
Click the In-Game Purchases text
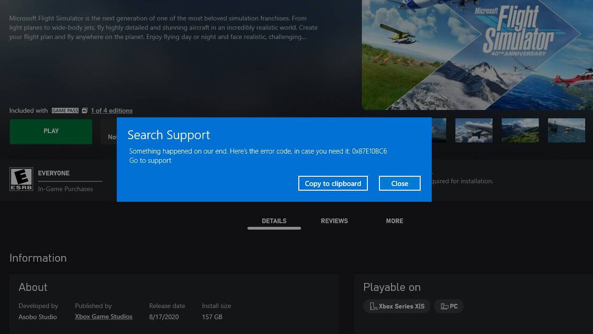click(x=65, y=189)
